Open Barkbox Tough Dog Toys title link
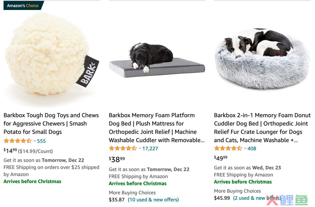Image resolution: width=315 pixels, height=207 pixels. pos(51,124)
